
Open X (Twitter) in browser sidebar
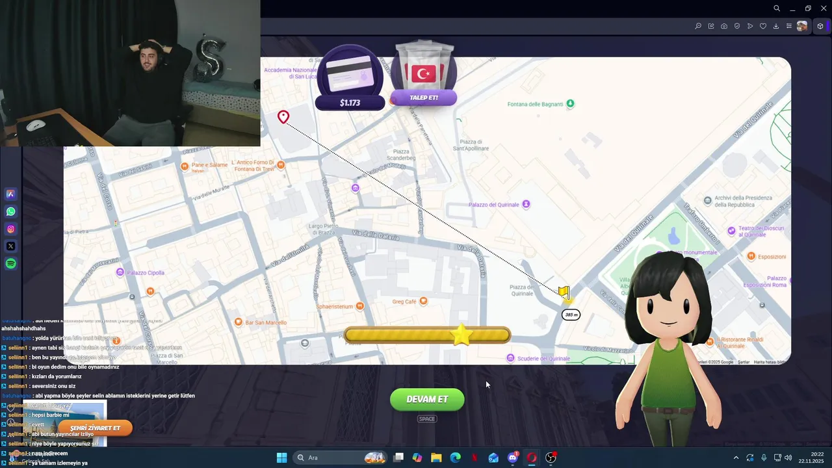pos(10,246)
